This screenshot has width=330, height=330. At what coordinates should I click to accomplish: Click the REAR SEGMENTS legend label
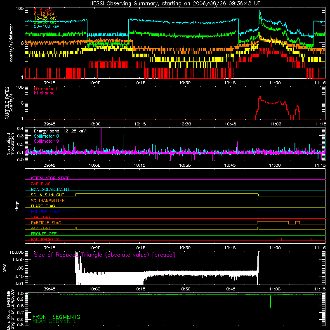55,321
